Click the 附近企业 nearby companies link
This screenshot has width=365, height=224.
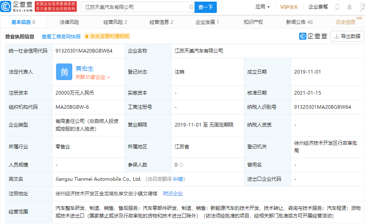click(x=173, y=194)
